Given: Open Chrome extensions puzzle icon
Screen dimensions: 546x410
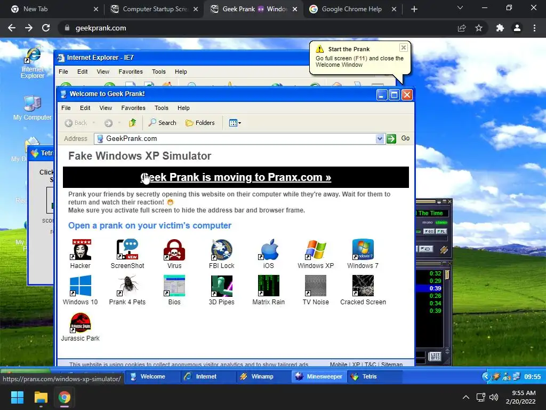Looking at the screenshot, I should (500, 28).
